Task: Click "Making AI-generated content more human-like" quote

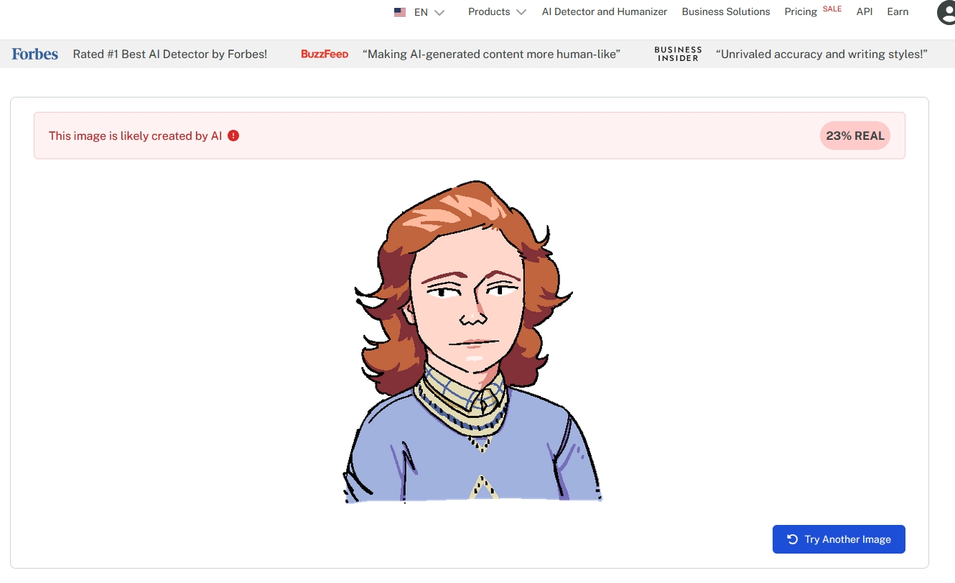Action: tap(492, 54)
